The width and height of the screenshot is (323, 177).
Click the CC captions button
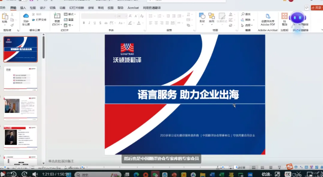click(288, 174)
